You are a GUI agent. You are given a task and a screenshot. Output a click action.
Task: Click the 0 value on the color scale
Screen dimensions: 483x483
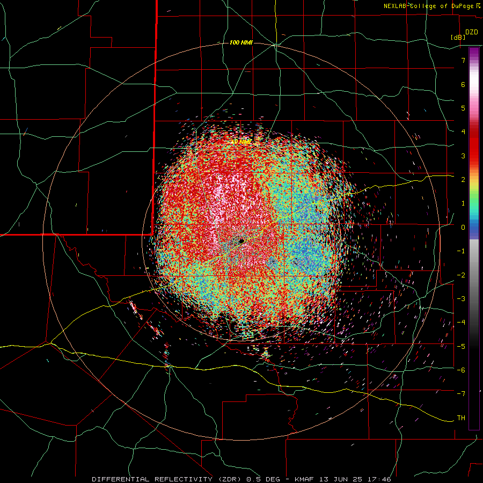click(x=463, y=228)
